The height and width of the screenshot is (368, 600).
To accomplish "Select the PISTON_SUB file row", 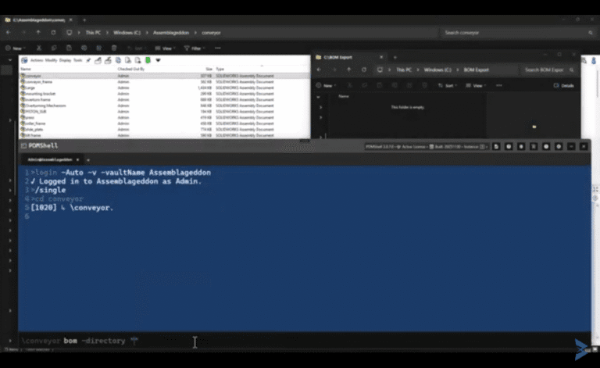I will [165, 111].
